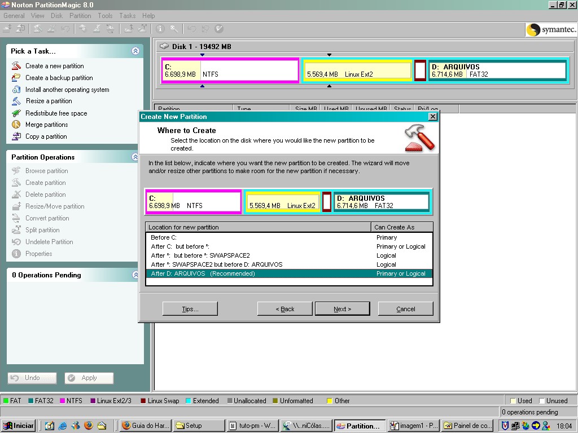Cancel the Create New Partition wizard
The width and height of the screenshot is (578, 433).
click(x=405, y=309)
